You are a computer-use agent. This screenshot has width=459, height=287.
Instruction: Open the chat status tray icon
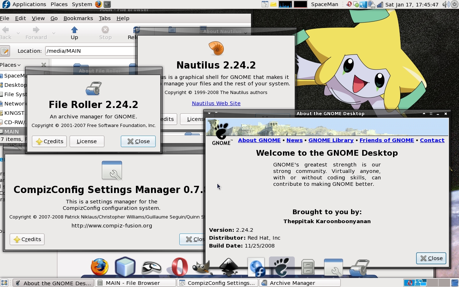click(x=356, y=5)
